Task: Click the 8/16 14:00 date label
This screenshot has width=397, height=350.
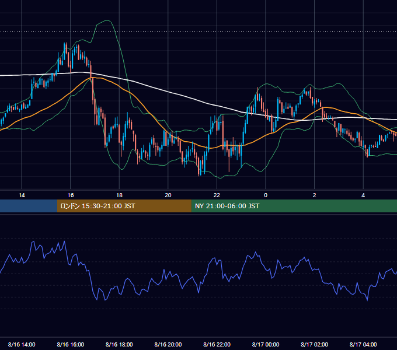Action: (22, 344)
